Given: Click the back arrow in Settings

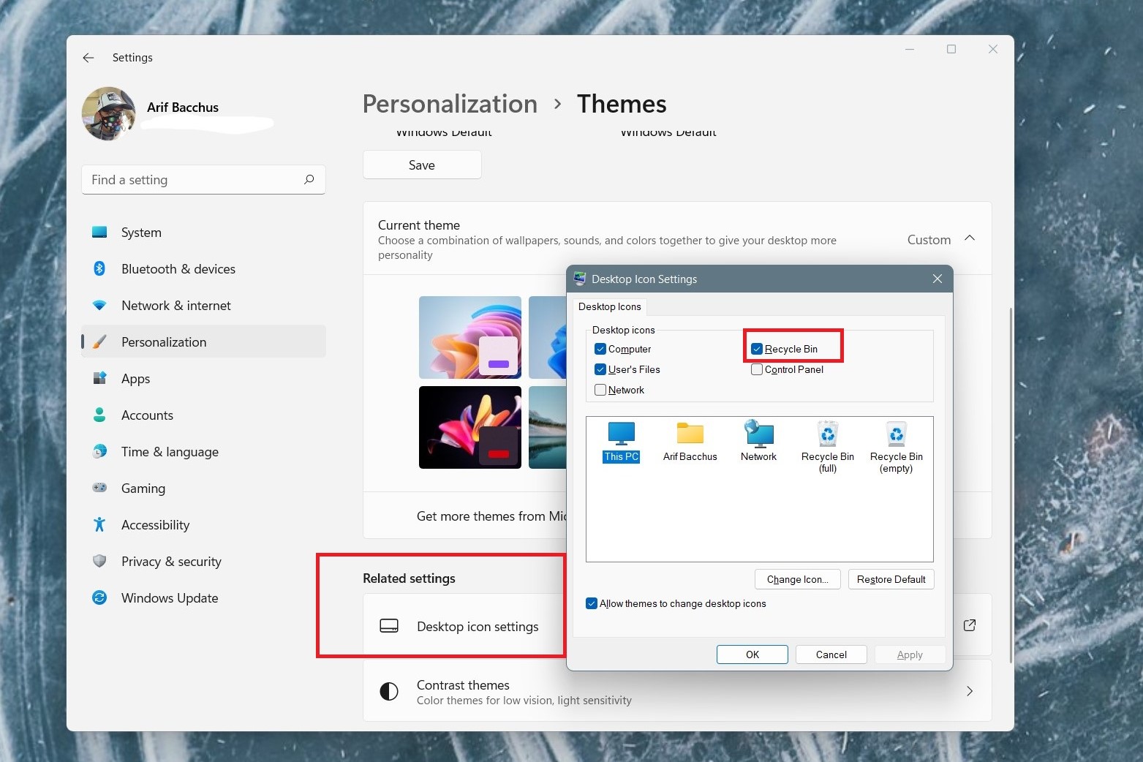Looking at the screenshot, I should [88, 58].
